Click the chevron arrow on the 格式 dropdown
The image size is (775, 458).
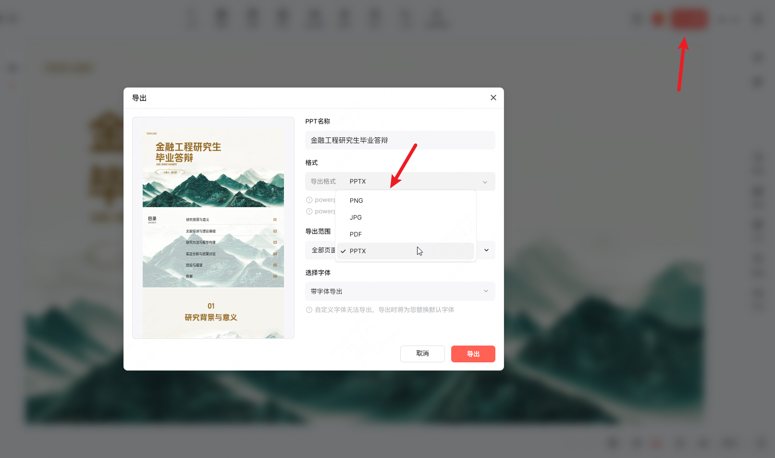485,182
